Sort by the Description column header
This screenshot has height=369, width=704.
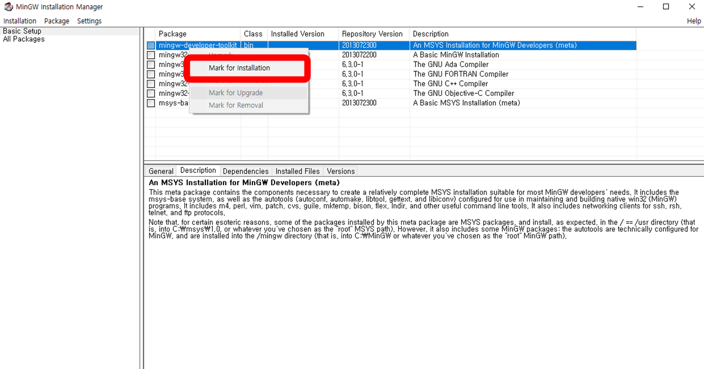pyautogui.click(x=523, y=34)
